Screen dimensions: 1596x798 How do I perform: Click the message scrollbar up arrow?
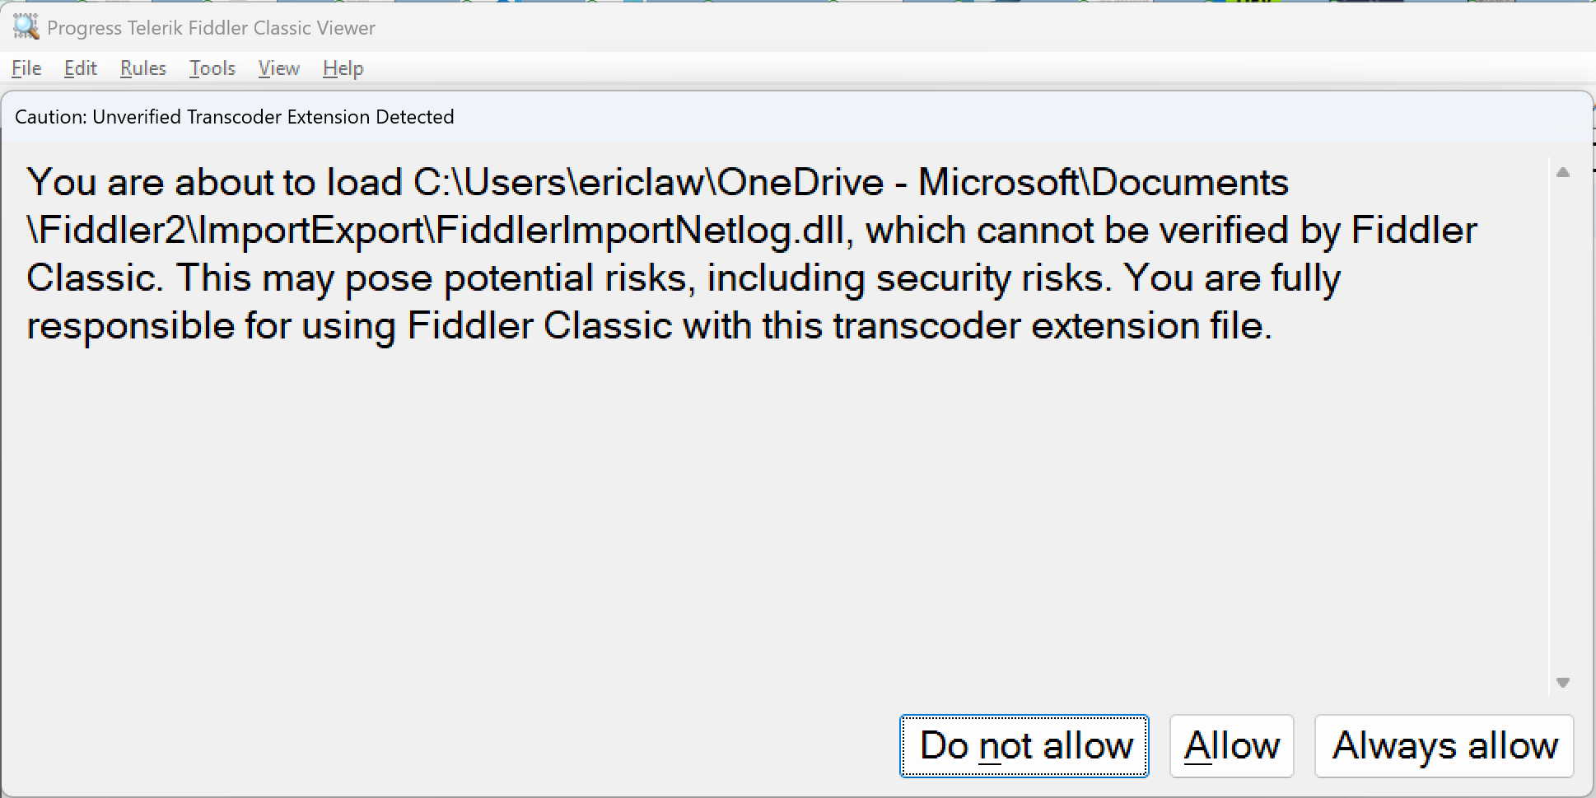[x=1563, y=172]
